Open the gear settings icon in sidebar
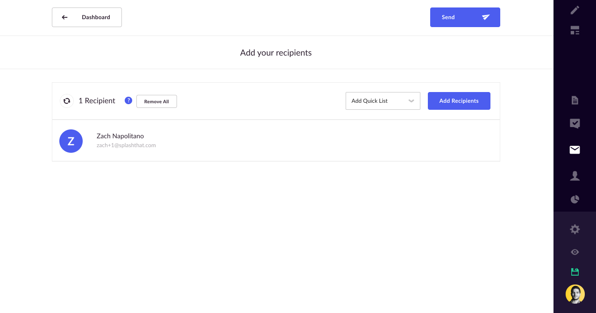The height and width of the screenshot is (313, 596). click(575, 229)
